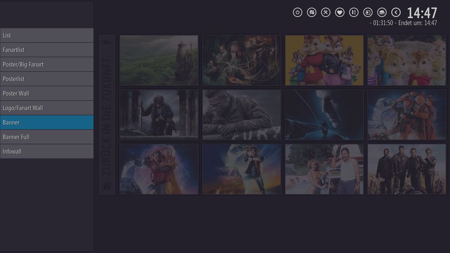Image resolution: width=450 pixels, height=253 pixels.
Task: Open Back to the Future lightning thumbnail
Action: point(159,169)
